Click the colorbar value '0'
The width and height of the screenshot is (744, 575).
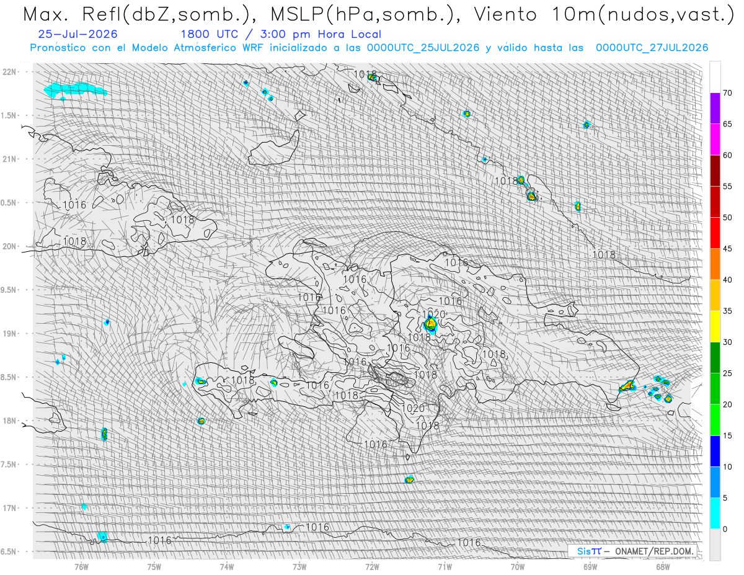[725, 529]
